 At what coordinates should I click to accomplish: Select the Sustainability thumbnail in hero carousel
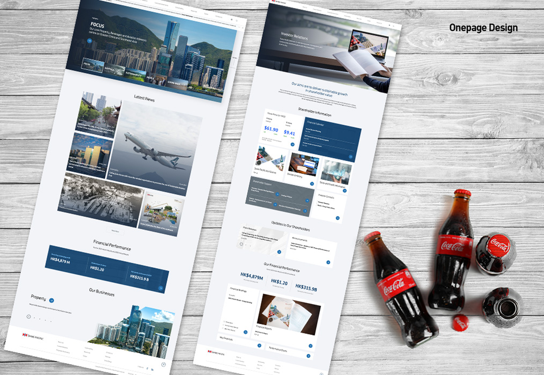click(135, 74)
